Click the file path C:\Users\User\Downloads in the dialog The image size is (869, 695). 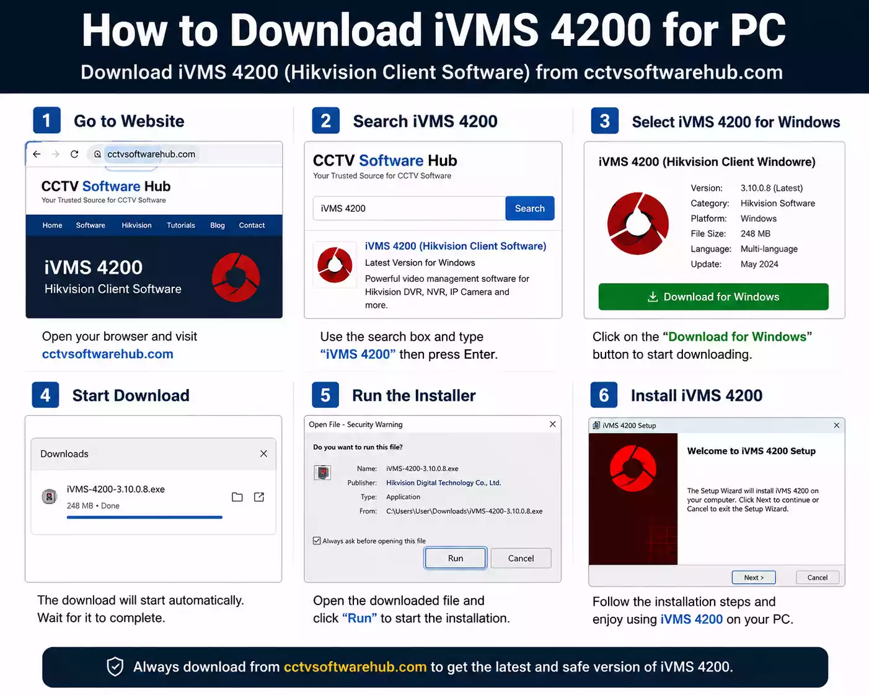pyautogui.click(x=464, y=512)
